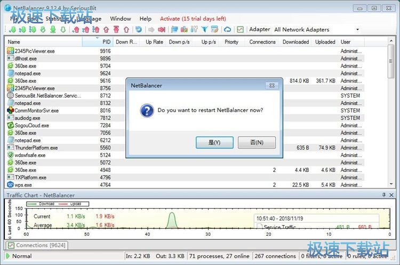Sort by the Up p/s column header
400x265 pixels.
pyautogui.click(x=205, y=42)
